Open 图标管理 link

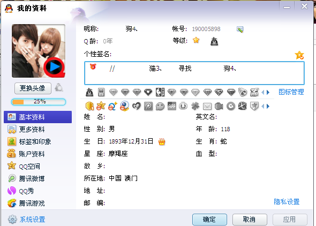click(x=291, y=92)
